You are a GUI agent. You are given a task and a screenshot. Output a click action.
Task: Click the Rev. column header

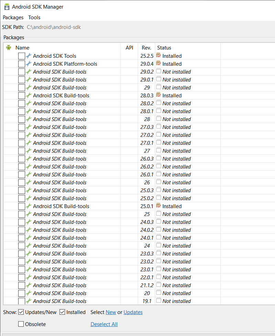tap(147, 47)
